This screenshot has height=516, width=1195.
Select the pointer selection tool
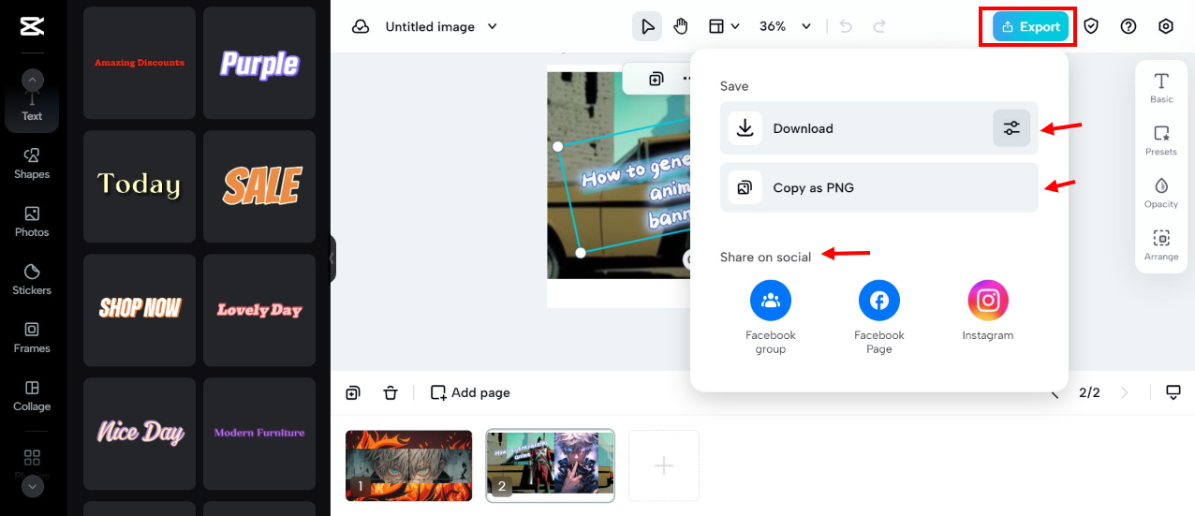(647, 26)
